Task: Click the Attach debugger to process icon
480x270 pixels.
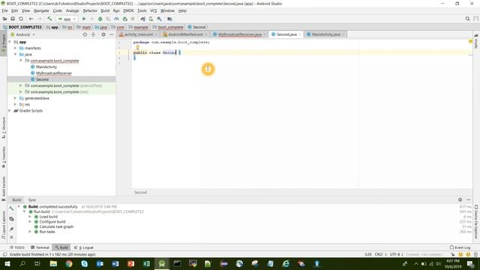Action: point(125,19)
